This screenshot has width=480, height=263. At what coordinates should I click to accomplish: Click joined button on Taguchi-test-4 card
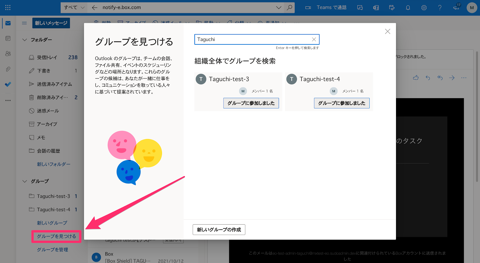(342, 103)
